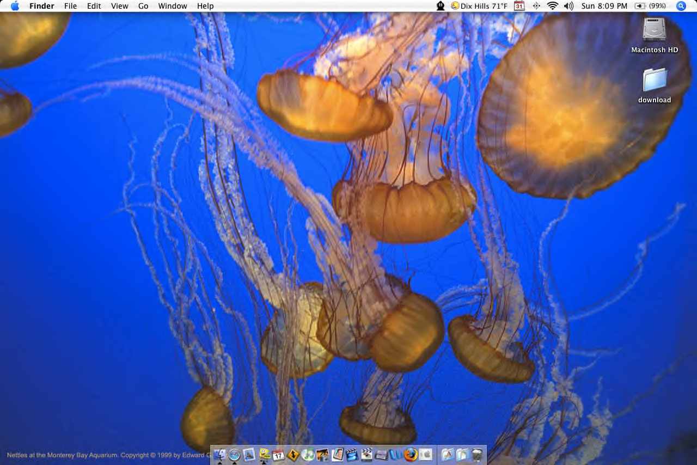The height and width of the screenshot is (465, 697).
Task: Launch Firefox from the Dock
Action: coord(411,455)
